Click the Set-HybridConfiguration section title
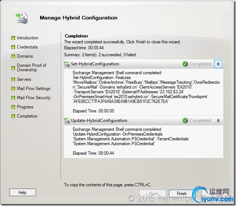This screenshot has height=206, width=236. 95,64
